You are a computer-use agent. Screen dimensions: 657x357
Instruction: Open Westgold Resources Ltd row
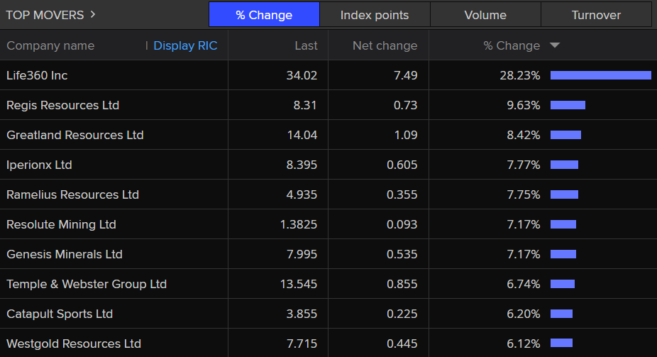click(74, 344)
